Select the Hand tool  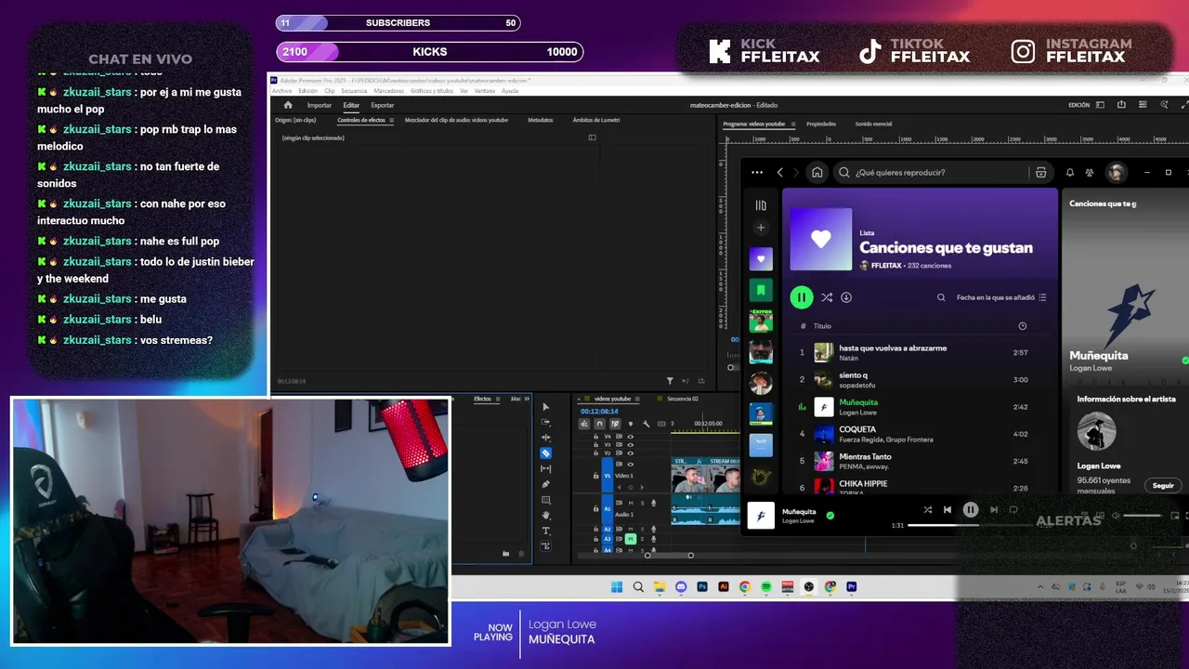546,515
